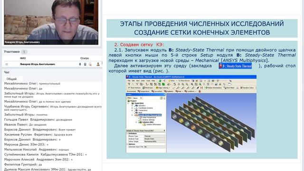Click the presenter person icon in Статус column
The width and height of the screenshot is (304, 171).
click(98, 64)
